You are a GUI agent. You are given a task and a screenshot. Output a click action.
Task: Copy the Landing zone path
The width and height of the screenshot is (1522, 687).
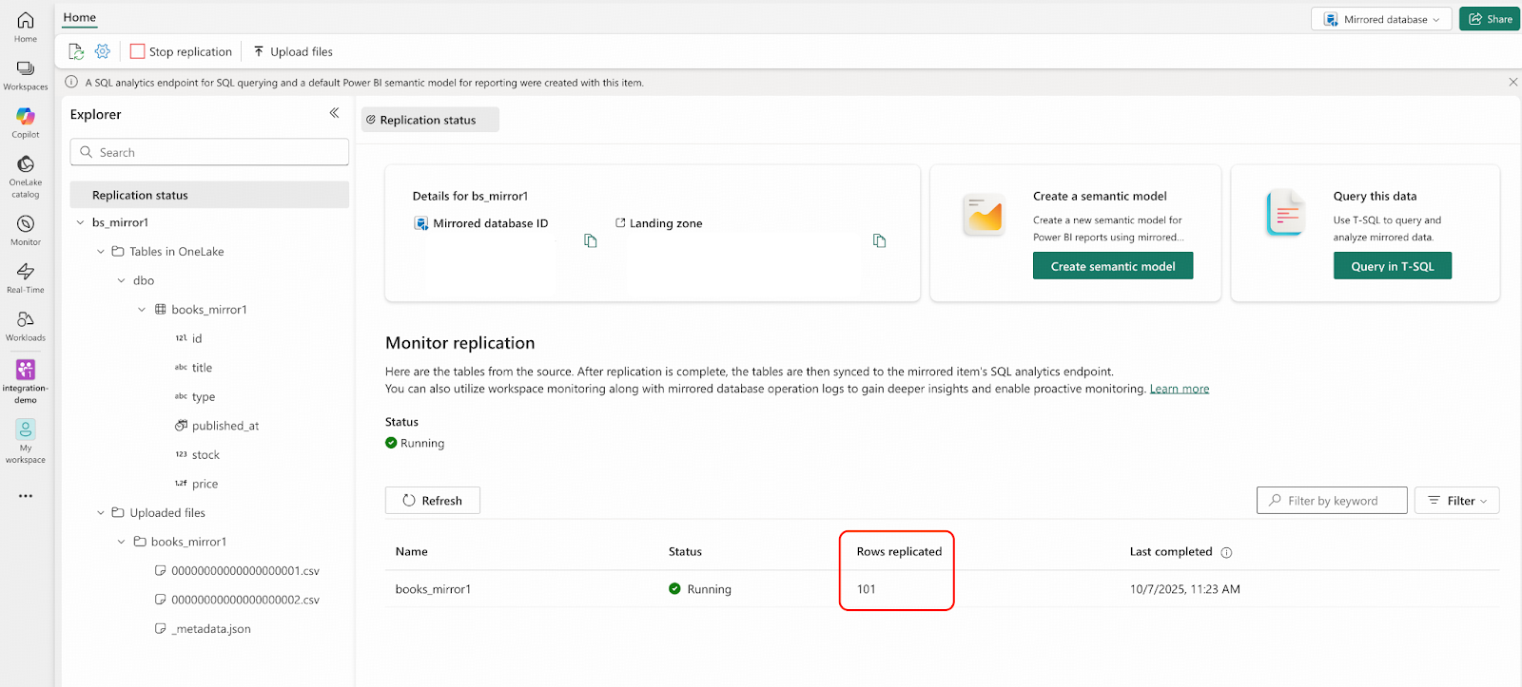point(879,241)
